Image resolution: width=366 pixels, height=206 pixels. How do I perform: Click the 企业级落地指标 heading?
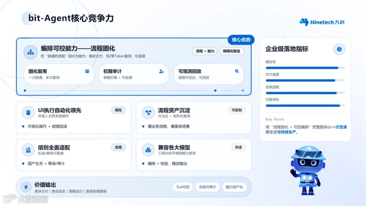coord(287,49)
